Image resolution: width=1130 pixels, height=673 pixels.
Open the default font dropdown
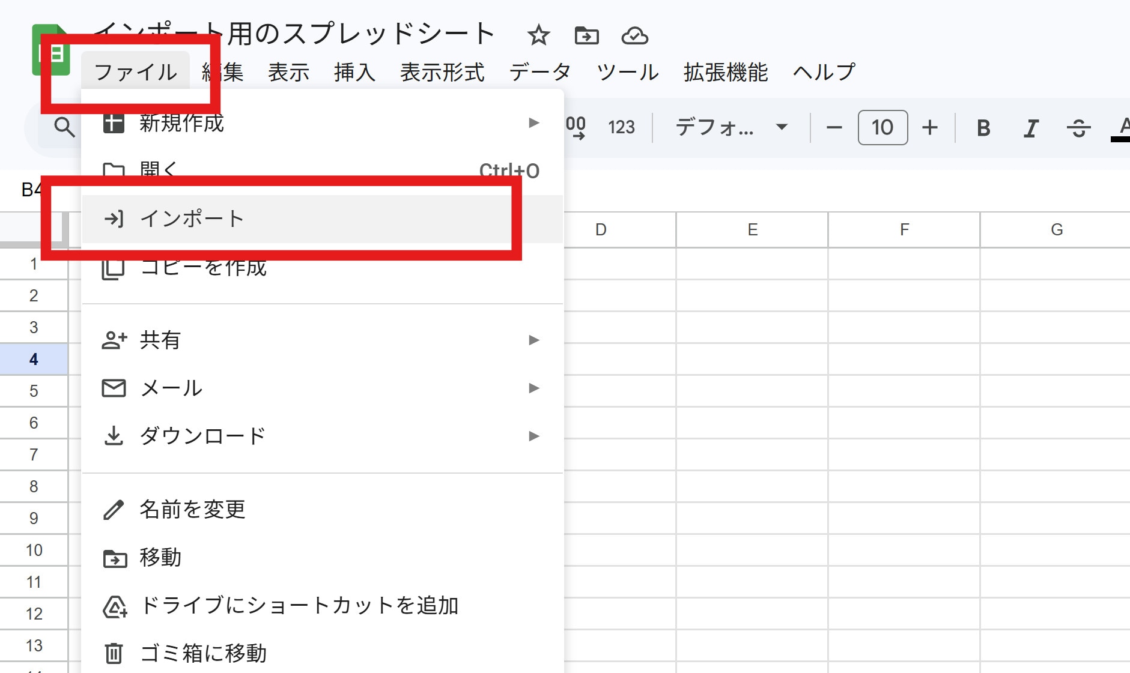coord(731,127)
